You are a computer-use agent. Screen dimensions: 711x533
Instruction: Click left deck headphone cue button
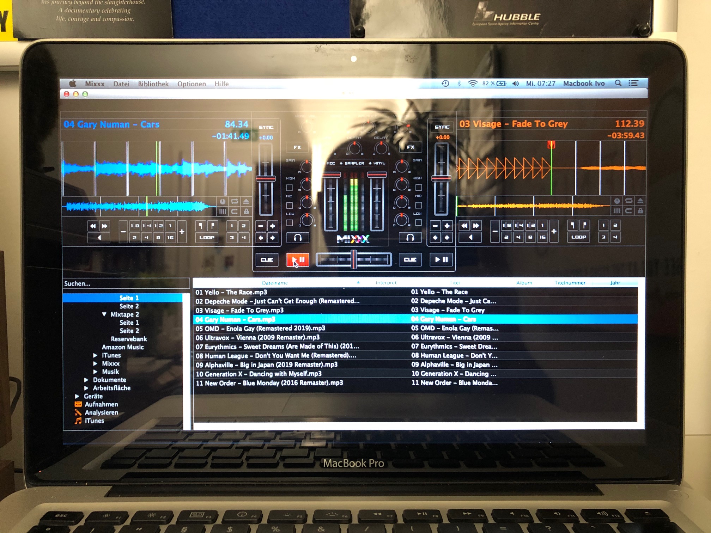298,238
